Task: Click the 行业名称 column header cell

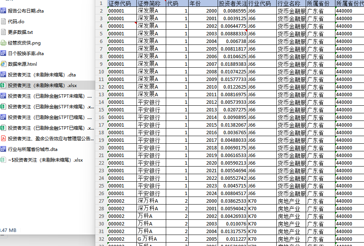Action: point(291,3)
